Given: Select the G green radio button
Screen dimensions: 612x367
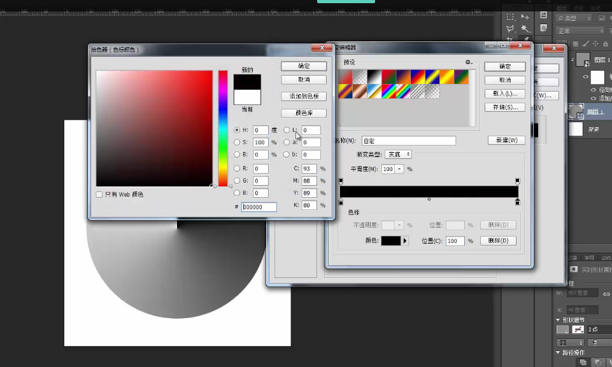Looking at the screenshot, I should 237,181.
